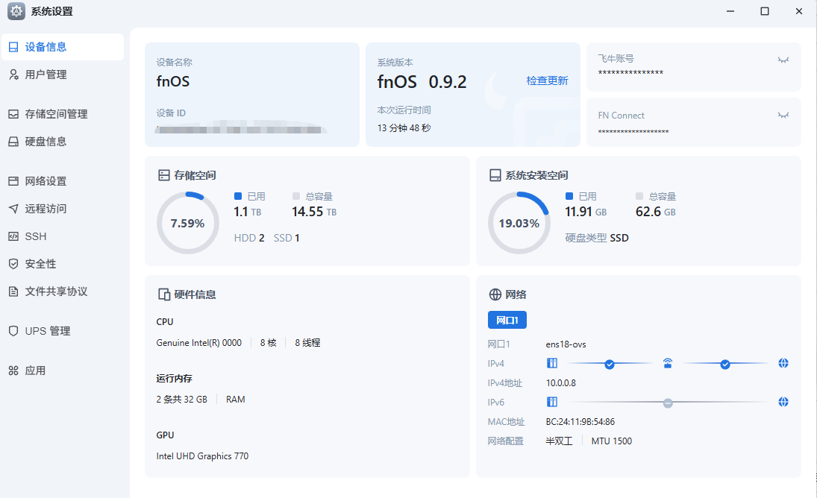
Task: Click checkmark between router and internet globe
Action: [724, 365]
